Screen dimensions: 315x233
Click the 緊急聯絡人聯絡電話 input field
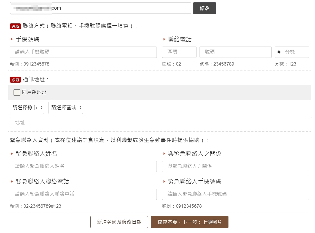(83, 194)
